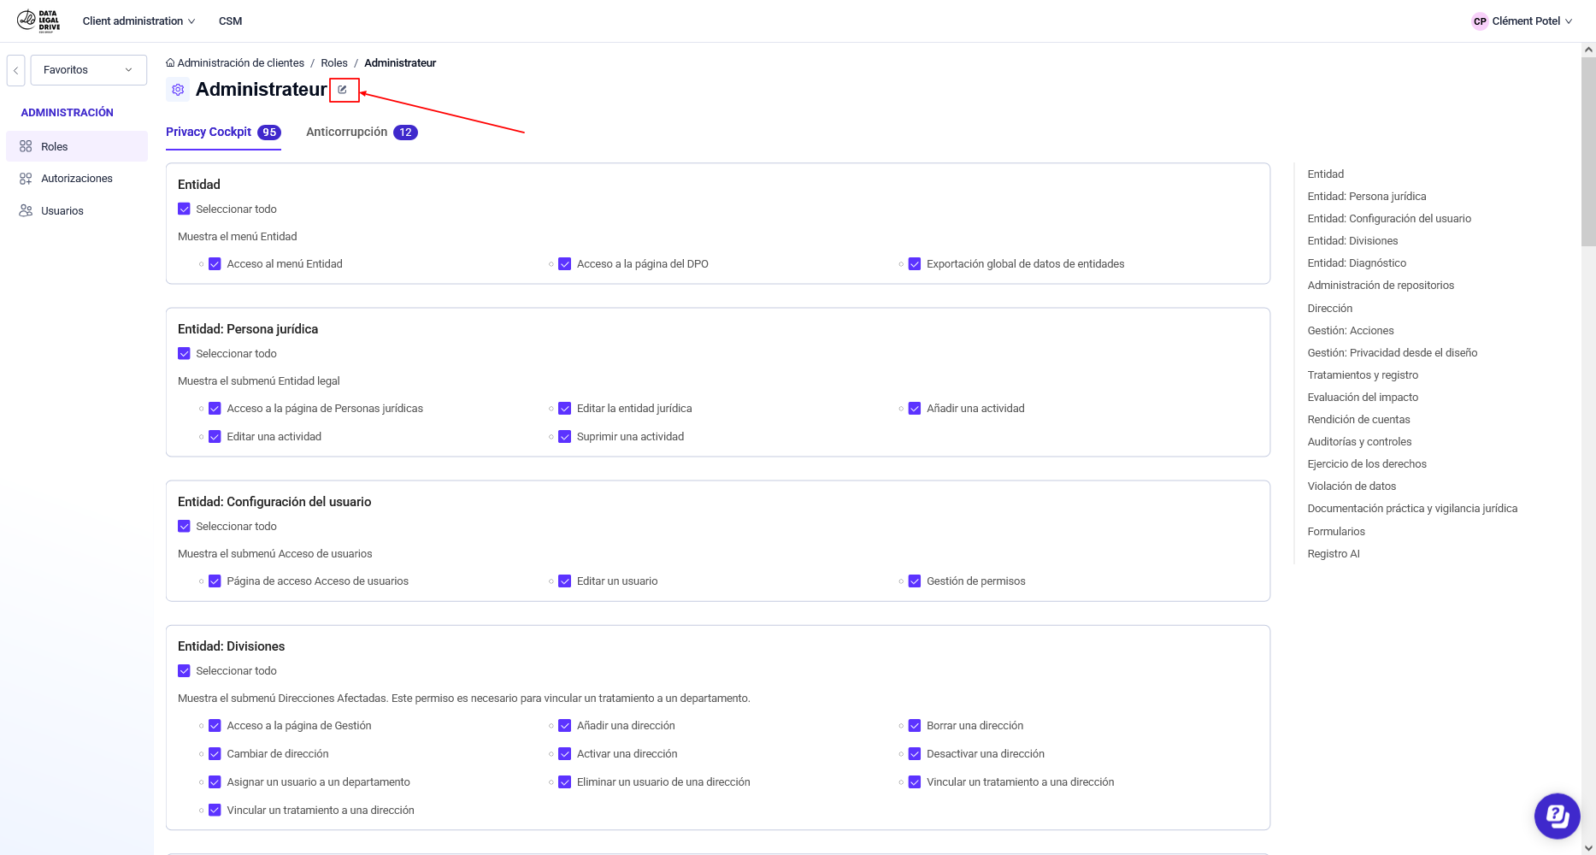Select Autorizaciones in the sidebar
The image size is (1596, 855).
(x=77, y=179)
